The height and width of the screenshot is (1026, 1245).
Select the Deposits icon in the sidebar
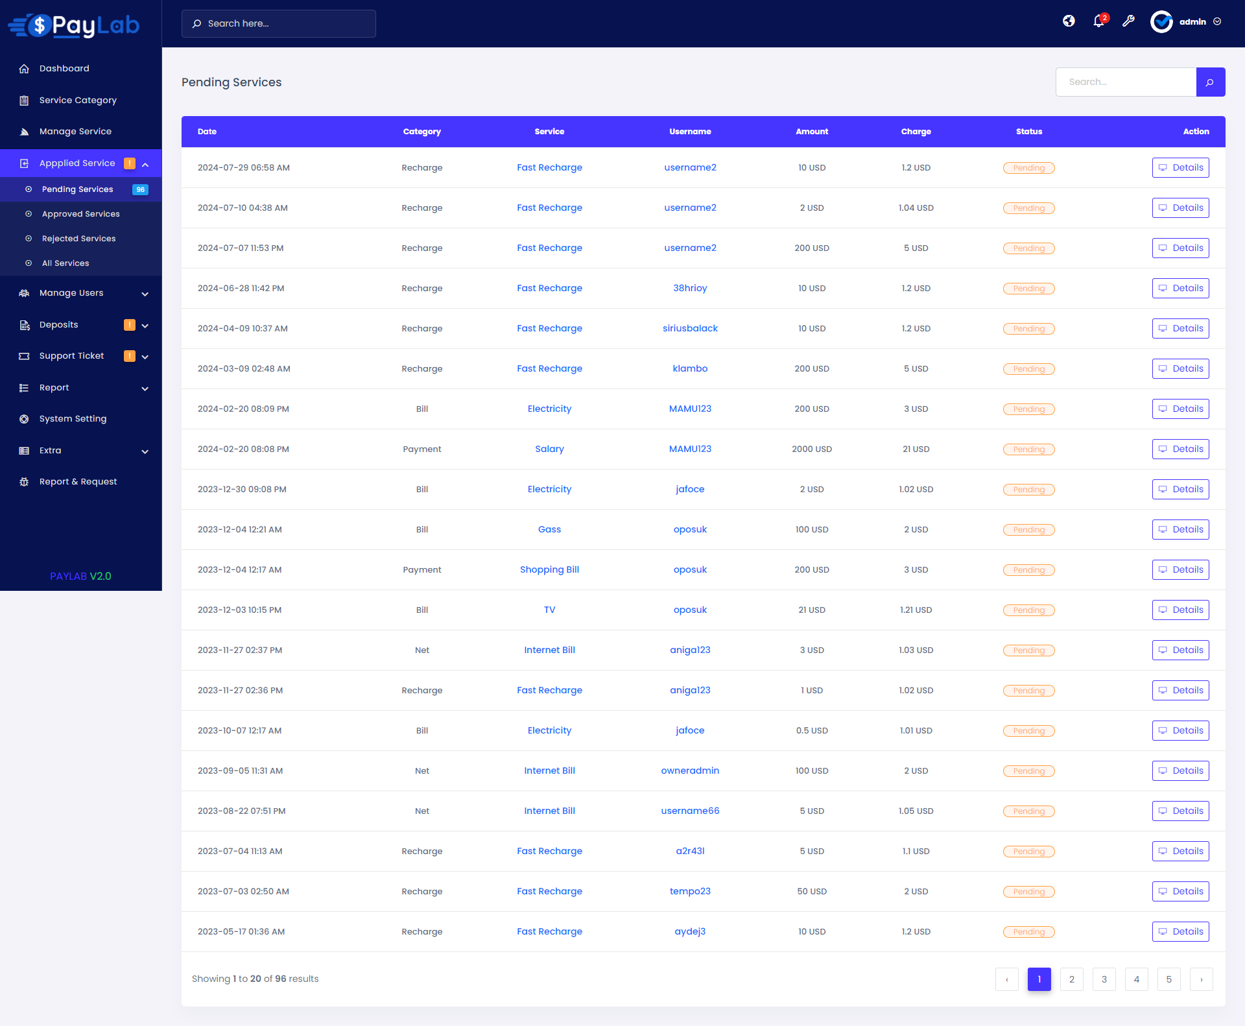[x=24, y=324]
